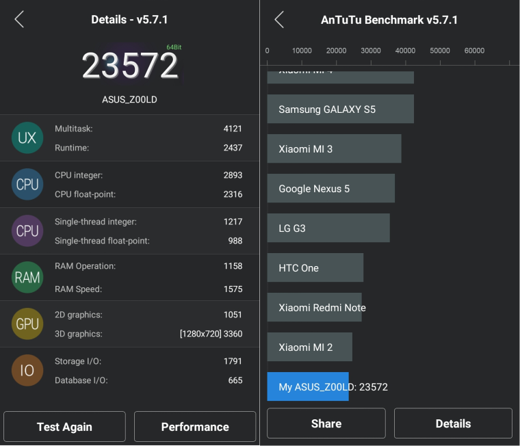Share the benchmark result
Screen dimensions: 520x446
[x=326, y=423]
